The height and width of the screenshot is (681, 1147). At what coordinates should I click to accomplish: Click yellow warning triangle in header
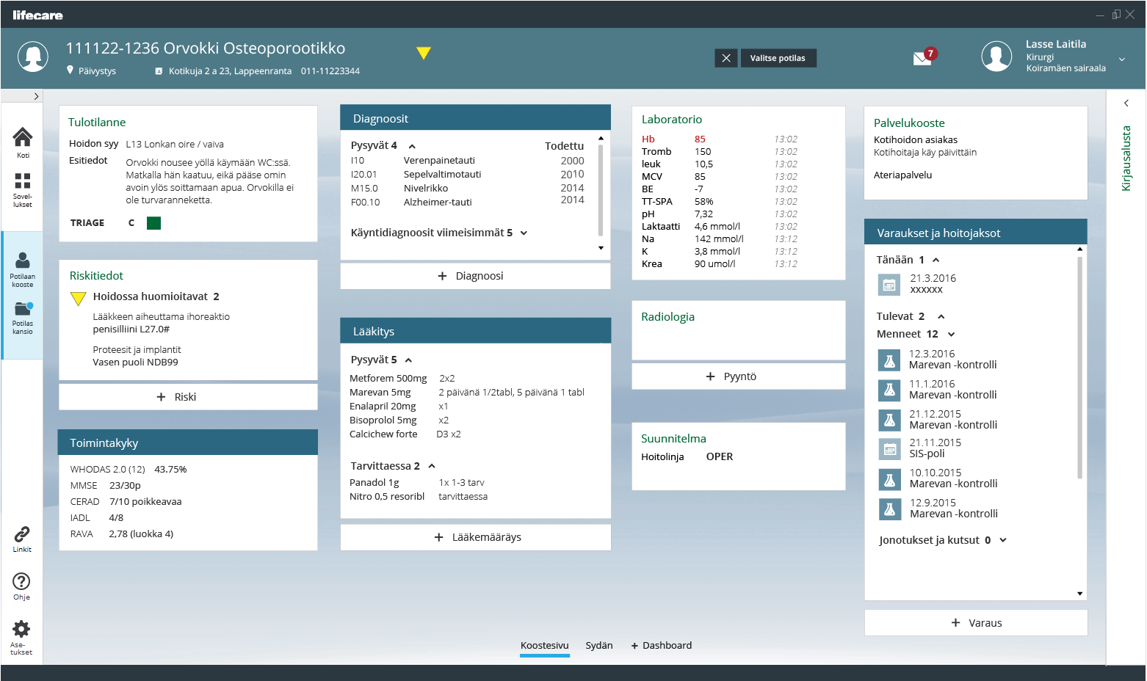pos(423,53)
